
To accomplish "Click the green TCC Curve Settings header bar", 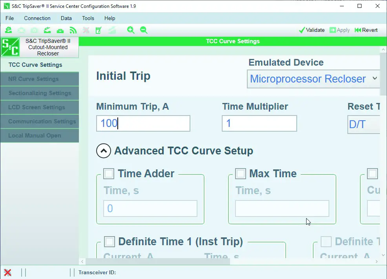I will pyautogui.click(x=233, y=41).
